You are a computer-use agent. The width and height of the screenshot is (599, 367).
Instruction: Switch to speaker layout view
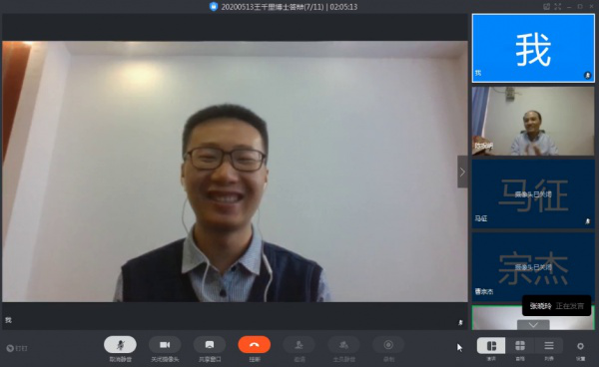pos(491,346)
